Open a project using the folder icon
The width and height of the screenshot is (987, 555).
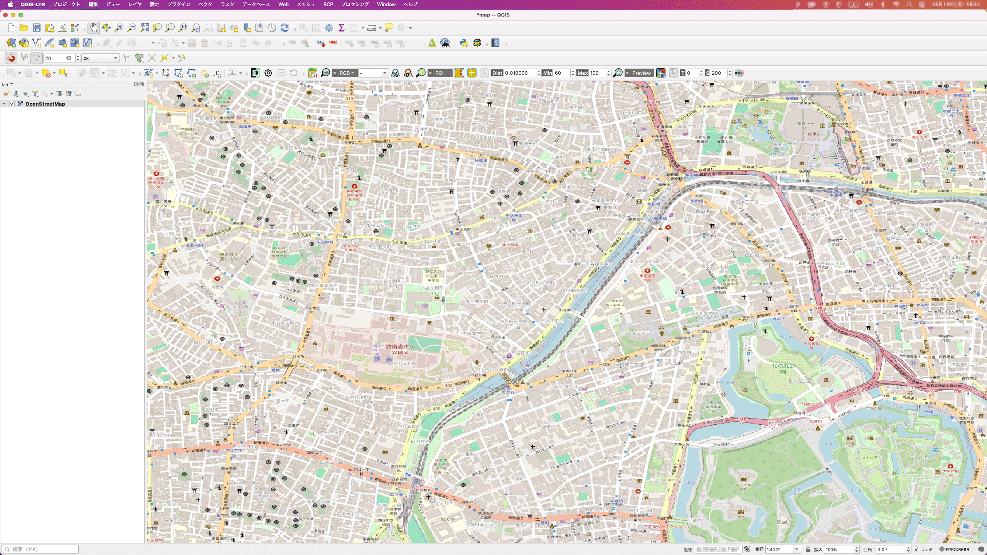coord(24,28)
